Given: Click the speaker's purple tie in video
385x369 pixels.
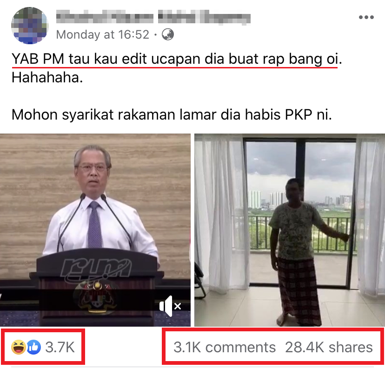Looking at the screenshot, I should point(94,224).
